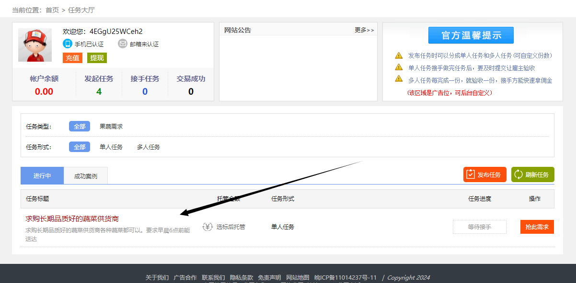Click the 发起任务 count 4
Viewport: 576px width, 283px height.
[99, 92]
